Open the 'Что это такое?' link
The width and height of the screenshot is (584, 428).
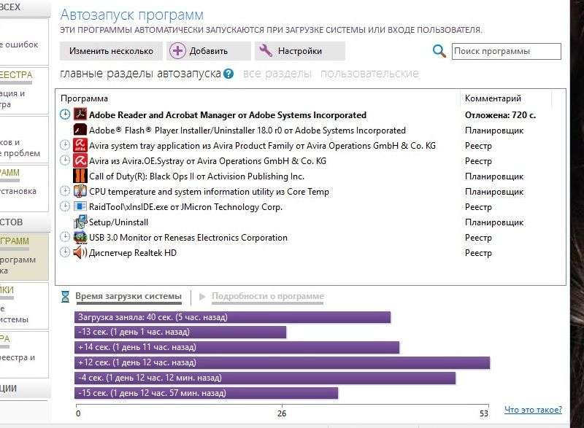533,411
